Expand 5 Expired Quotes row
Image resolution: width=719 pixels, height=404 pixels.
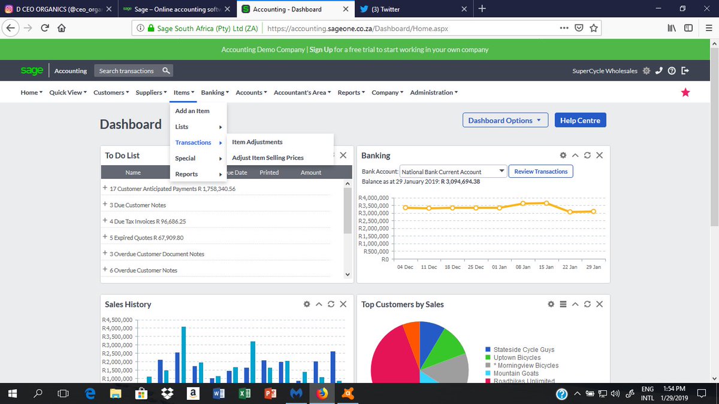(105, 237)
